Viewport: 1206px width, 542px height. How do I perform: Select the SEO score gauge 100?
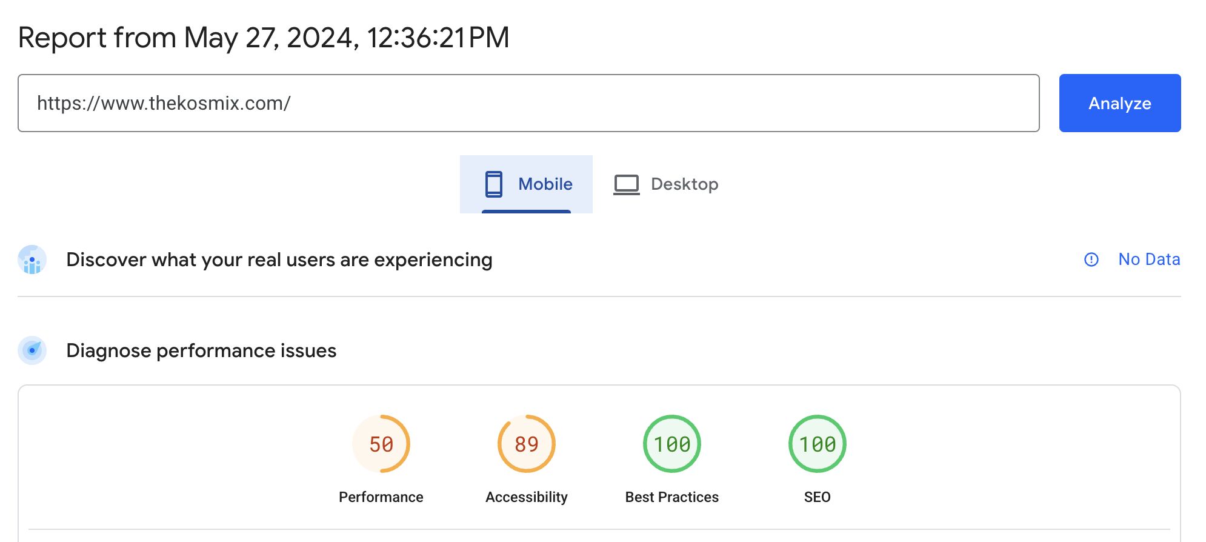click(x=818, y=444)
